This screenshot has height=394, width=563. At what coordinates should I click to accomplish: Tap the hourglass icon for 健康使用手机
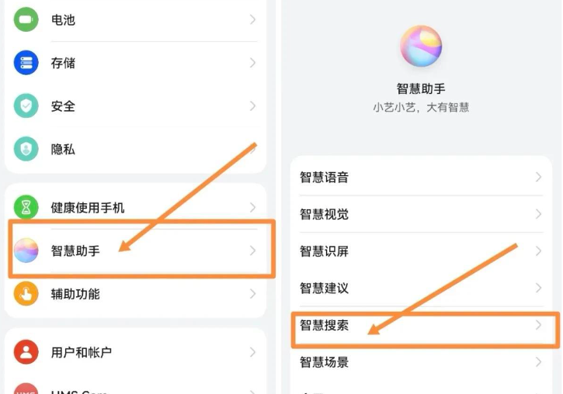pyautogui.click(x=26, y=207)
